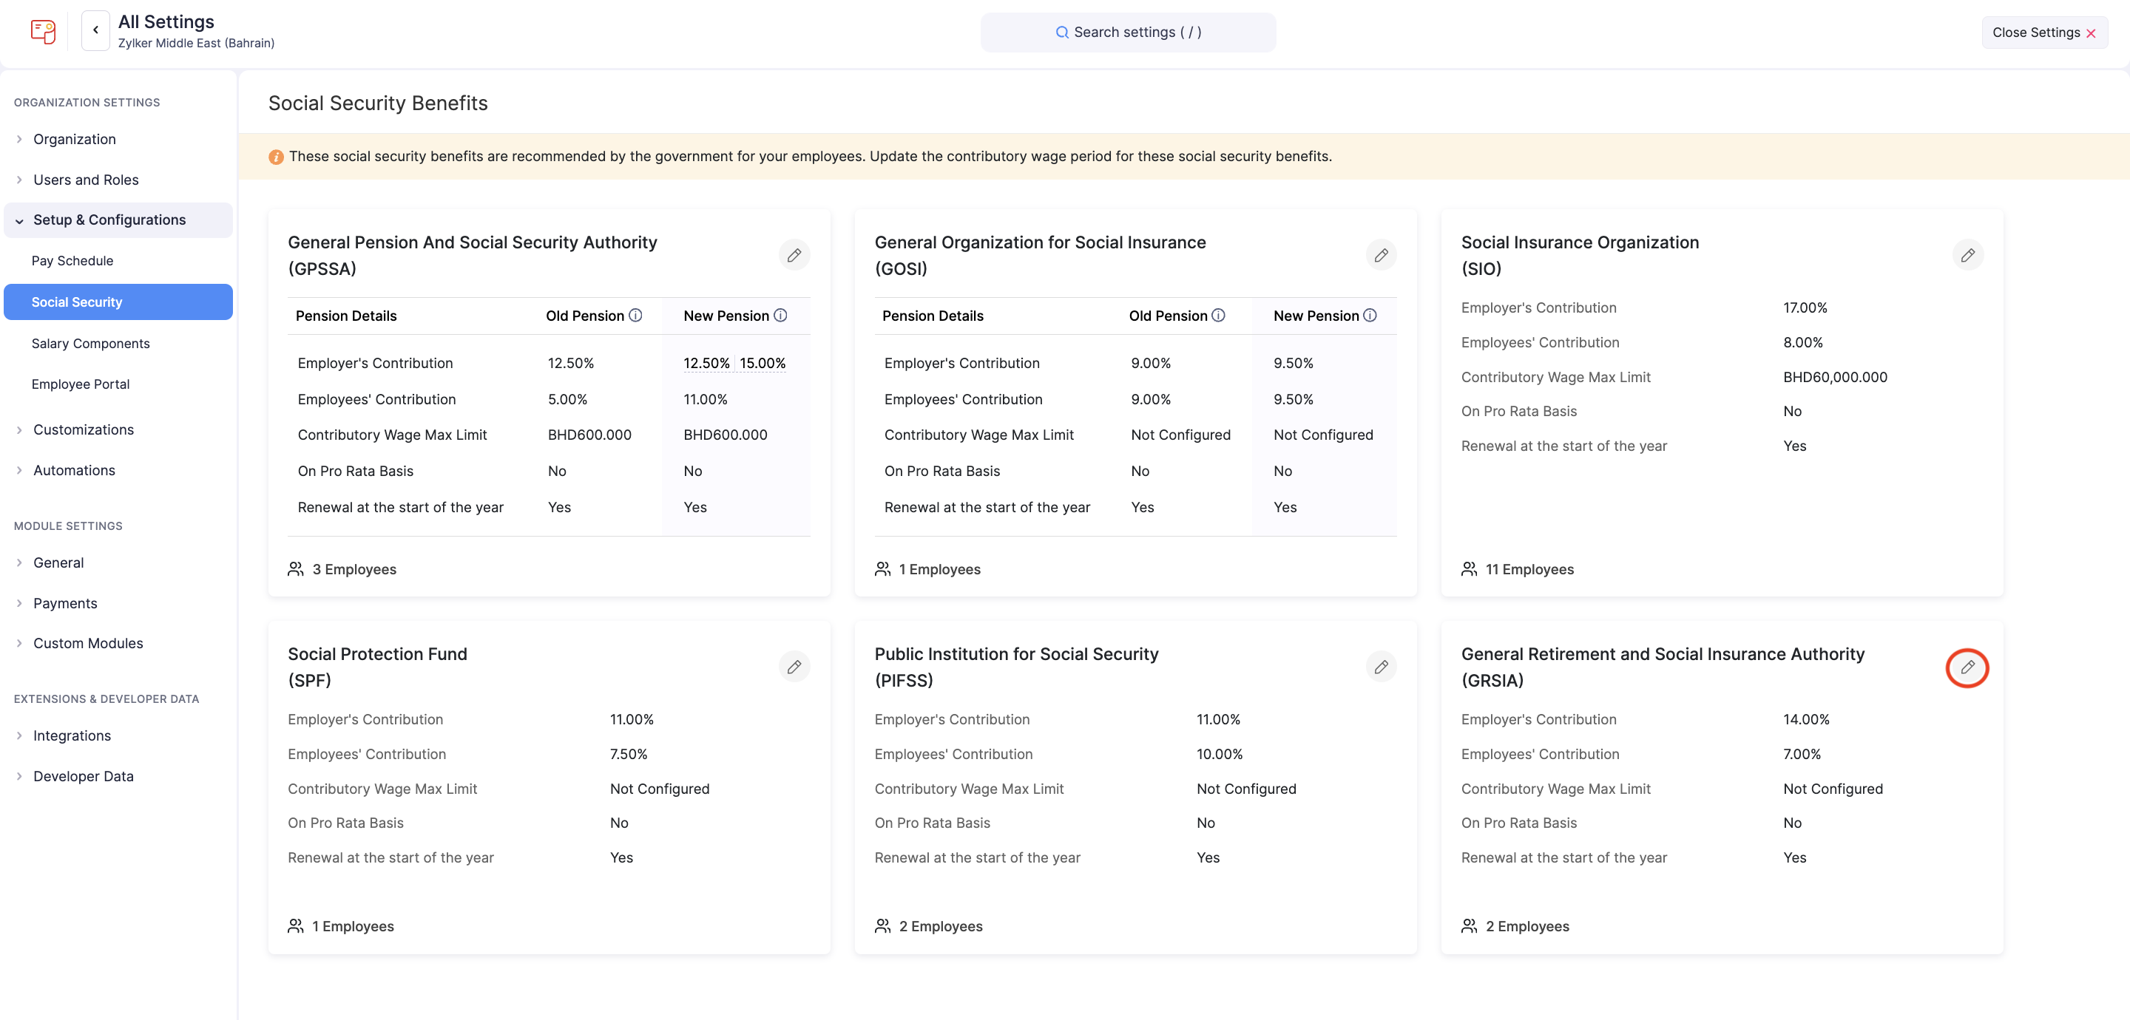The image size is (2130, 1020).
Task: Click GOSI New Pension info icon
Action: [1369, 316]
